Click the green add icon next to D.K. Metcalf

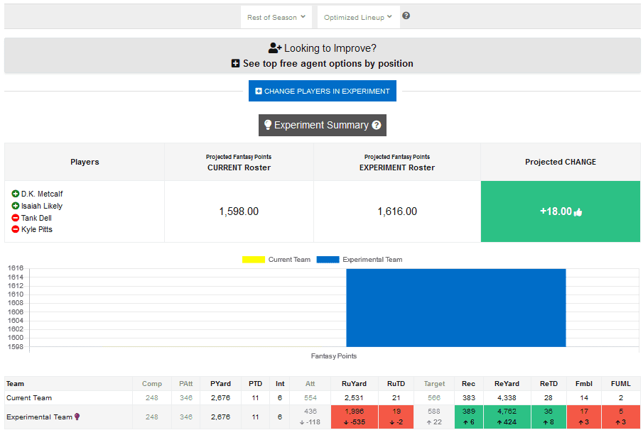[16, 194]
